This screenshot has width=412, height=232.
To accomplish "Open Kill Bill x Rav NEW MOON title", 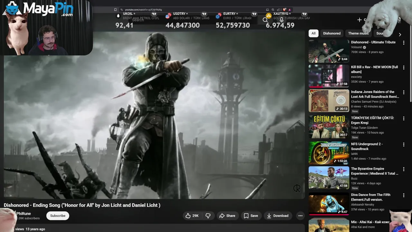I will (374, 69).
